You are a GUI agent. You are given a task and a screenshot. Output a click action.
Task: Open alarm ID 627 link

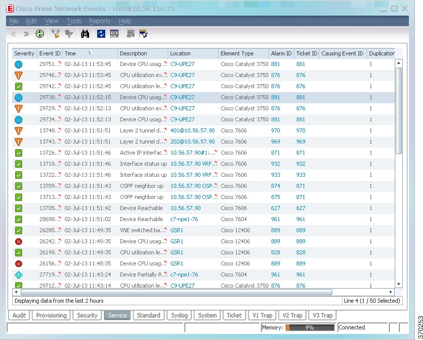point(276,209)
